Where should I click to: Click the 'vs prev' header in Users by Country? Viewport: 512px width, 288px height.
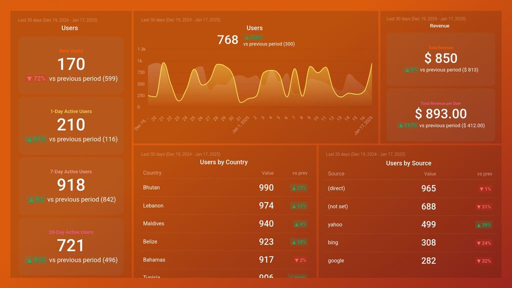coord(300,173)
